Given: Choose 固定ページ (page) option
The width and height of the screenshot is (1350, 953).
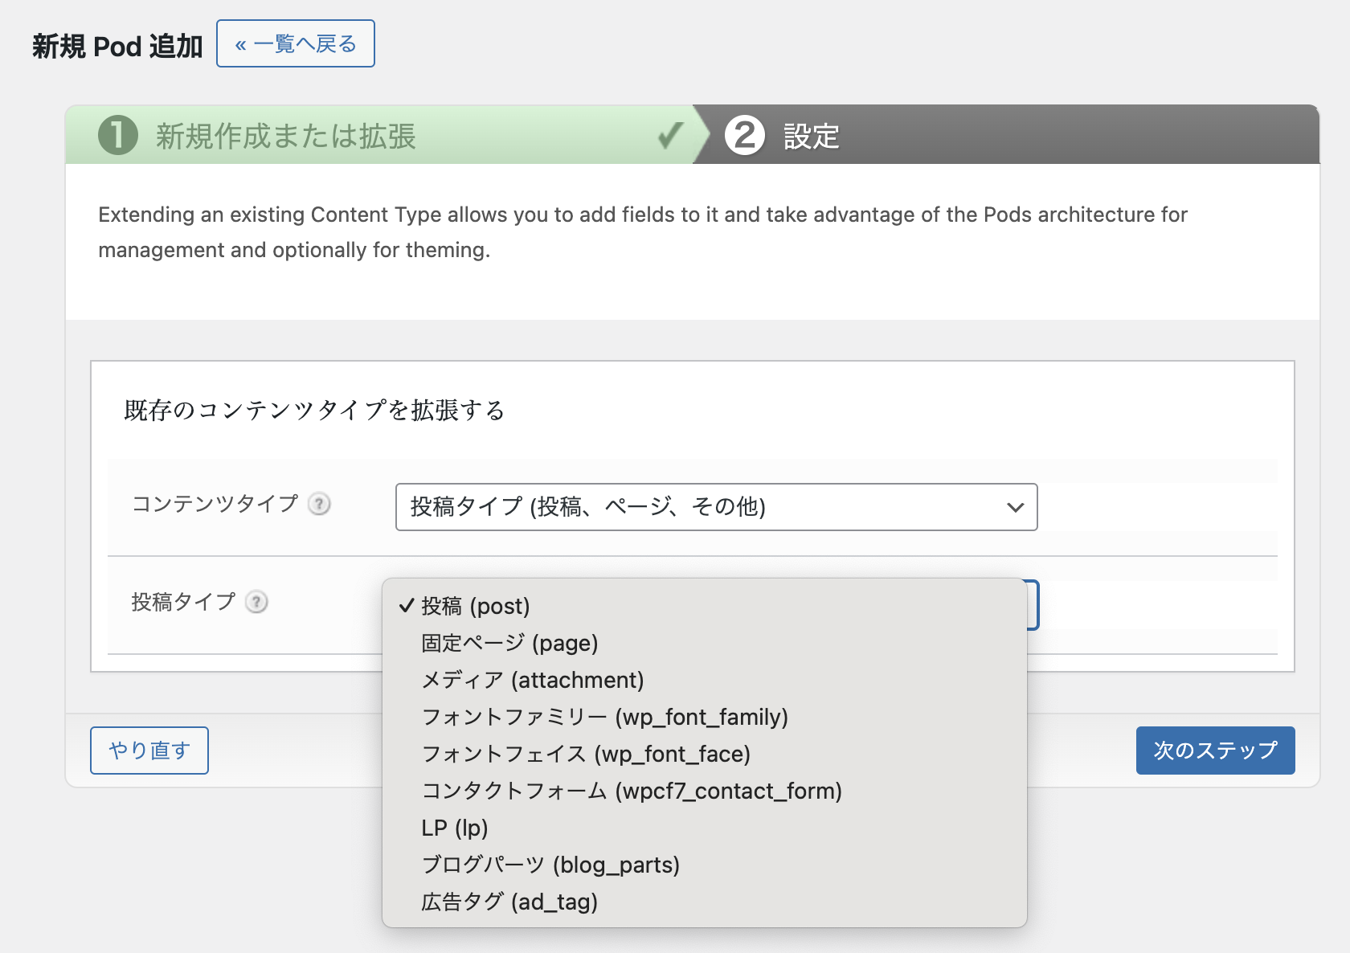Looking at the screenshot, I should tap(509, 643).
